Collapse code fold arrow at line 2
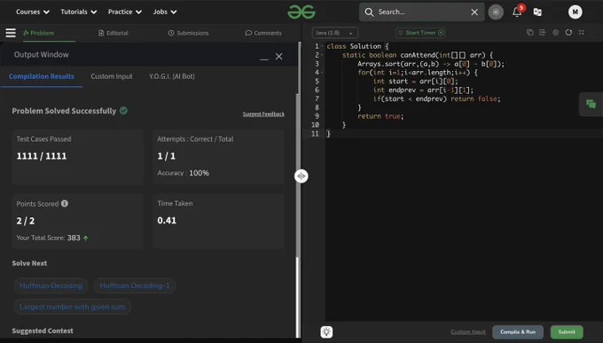The height and width of the screenshot is (343, 603). pos(322,55)
